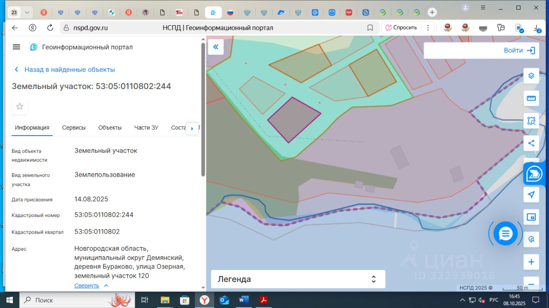Click the geolocation arrow icon
Screen dimensions: 549x308
tap(531, 195)
